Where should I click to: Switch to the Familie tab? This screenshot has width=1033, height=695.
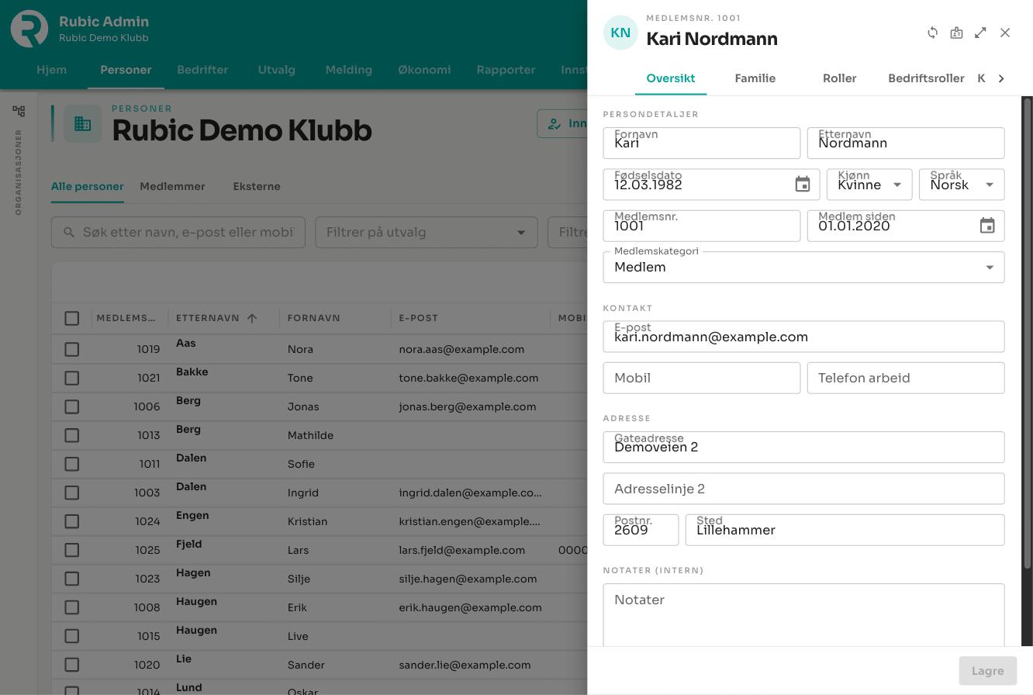pos(755,78)
